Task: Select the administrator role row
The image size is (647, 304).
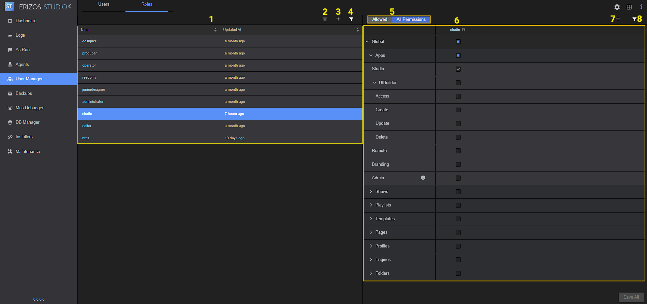Action: point(93,102)
